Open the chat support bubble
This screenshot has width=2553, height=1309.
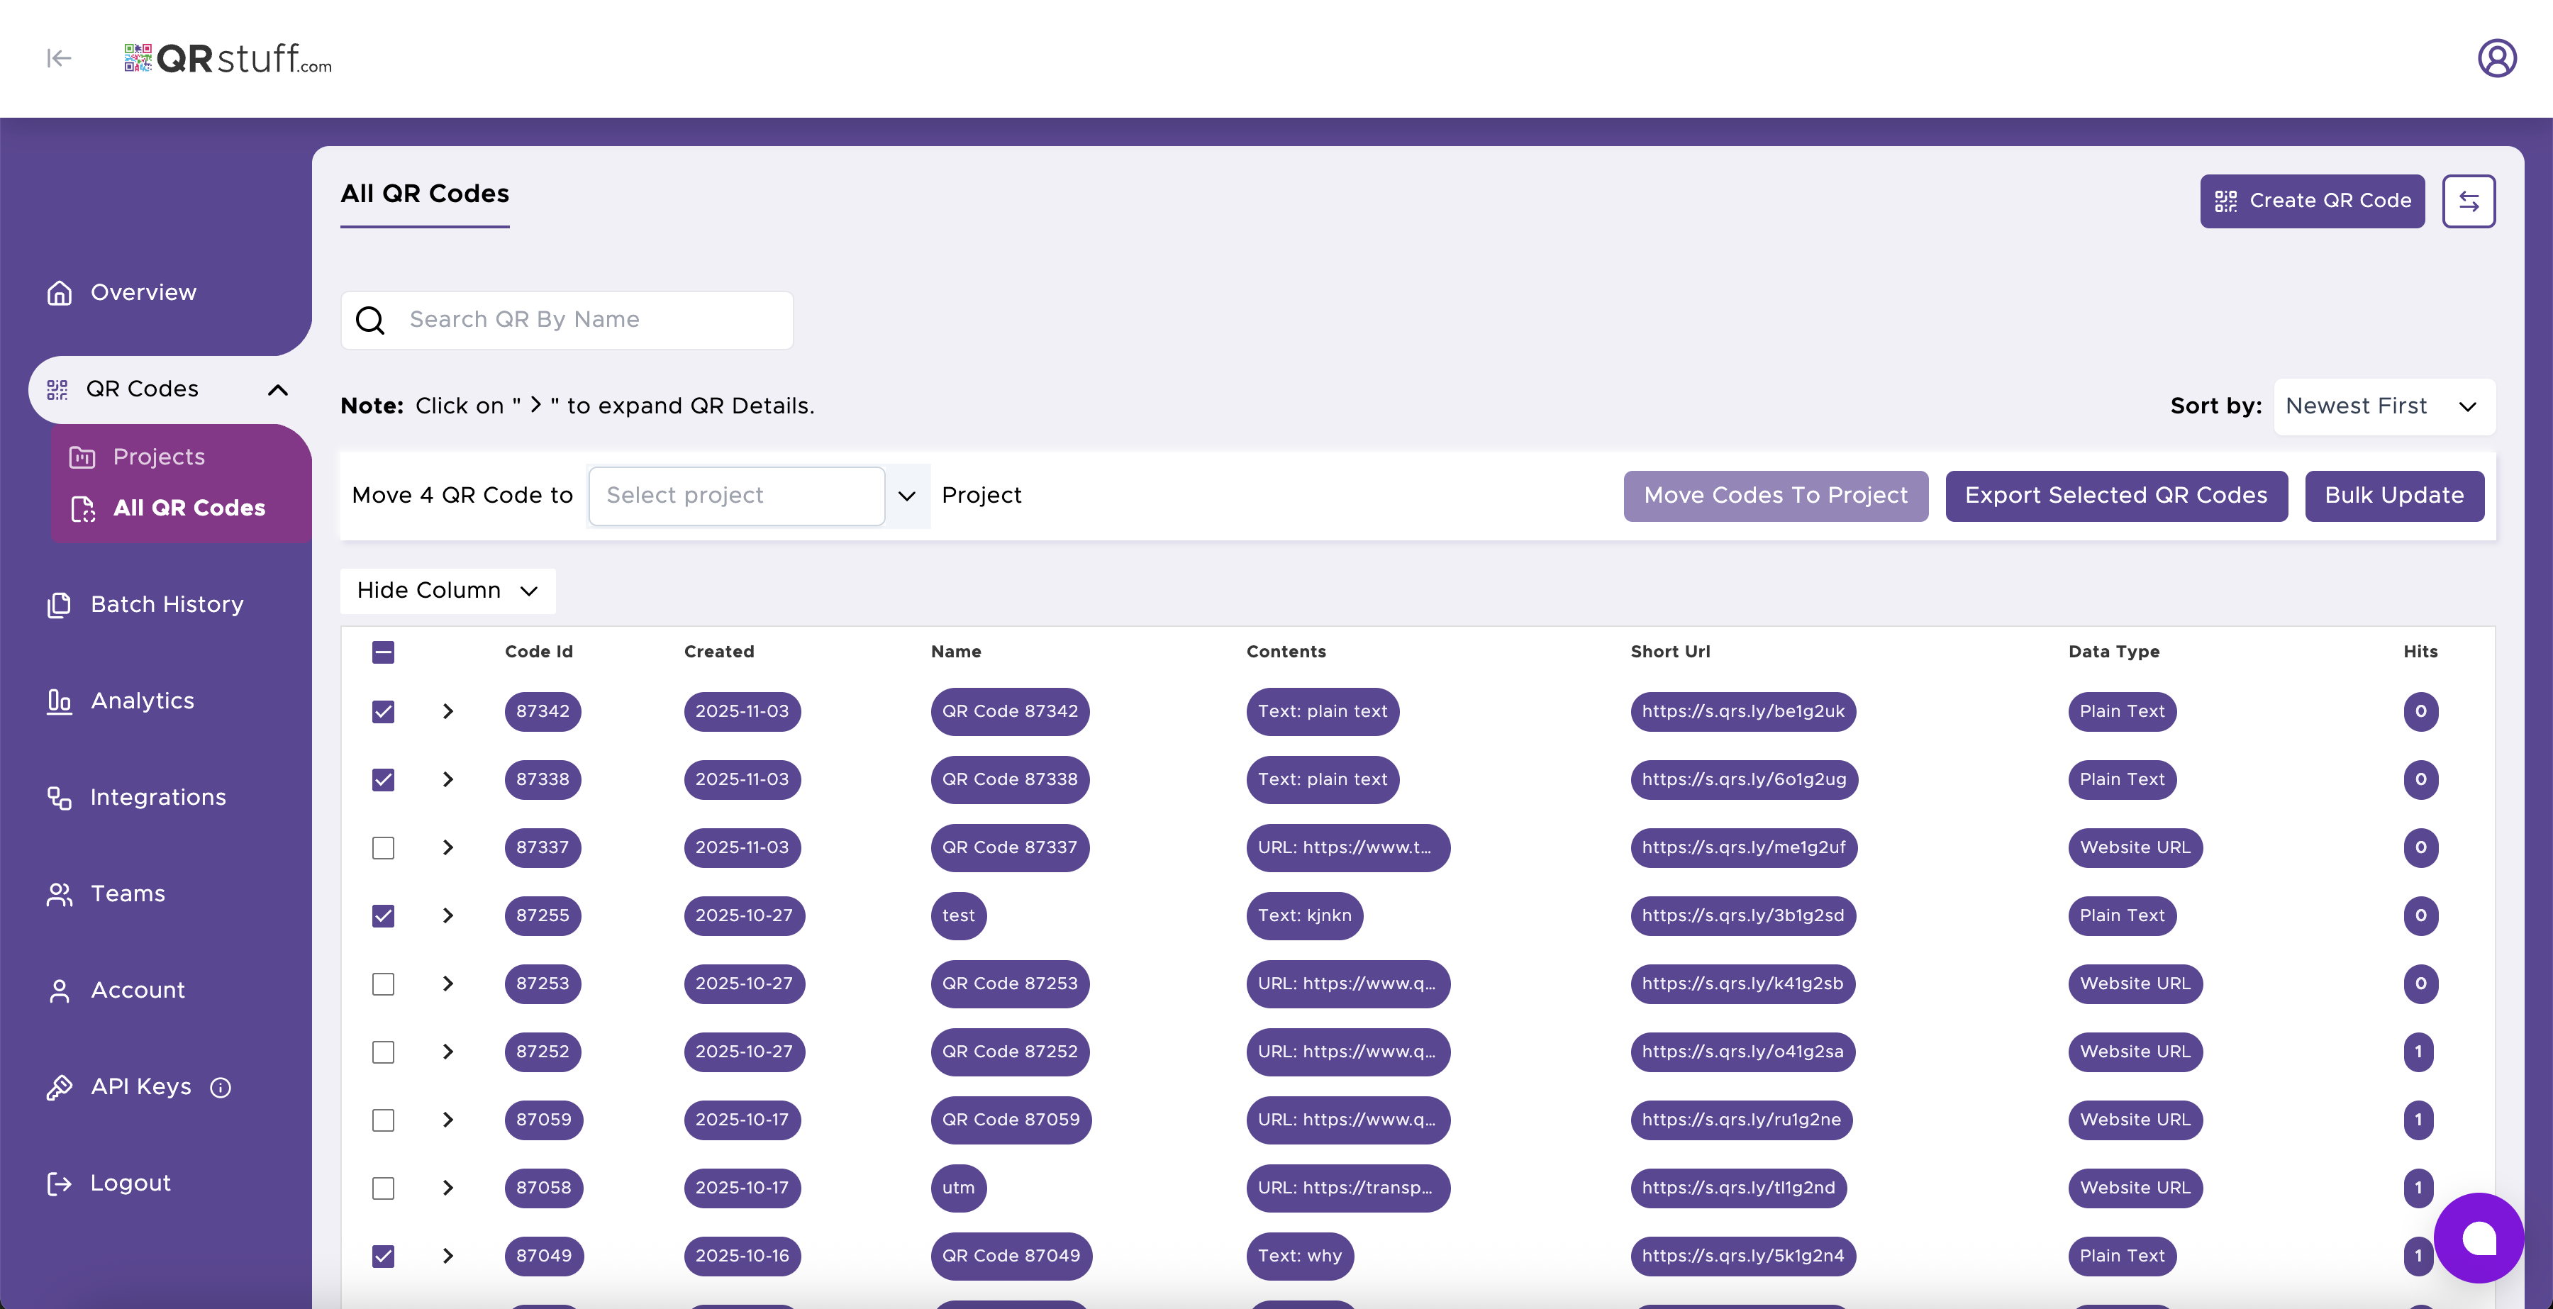point(2480,1237)
